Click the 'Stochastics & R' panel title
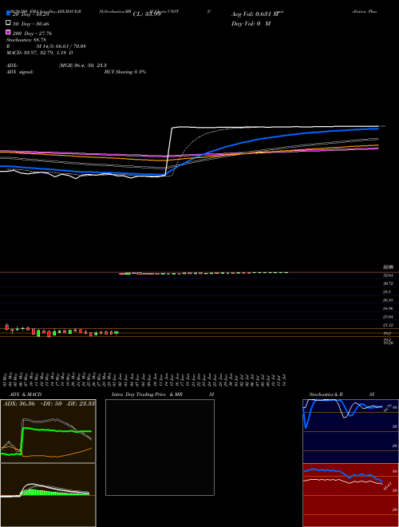The width and height of the screenshot is (399, 527). [326, 394]
